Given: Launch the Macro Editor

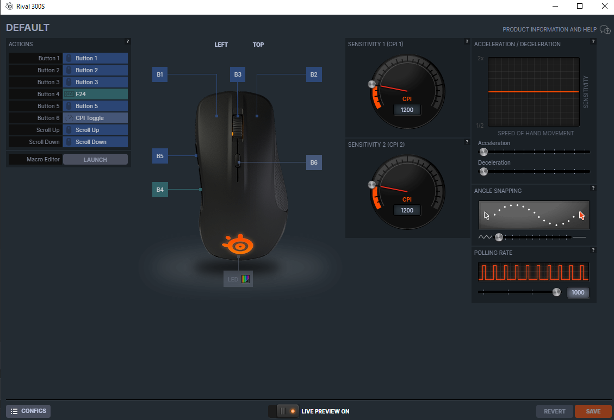Looking at the screenshot, I should coord(95,160).
